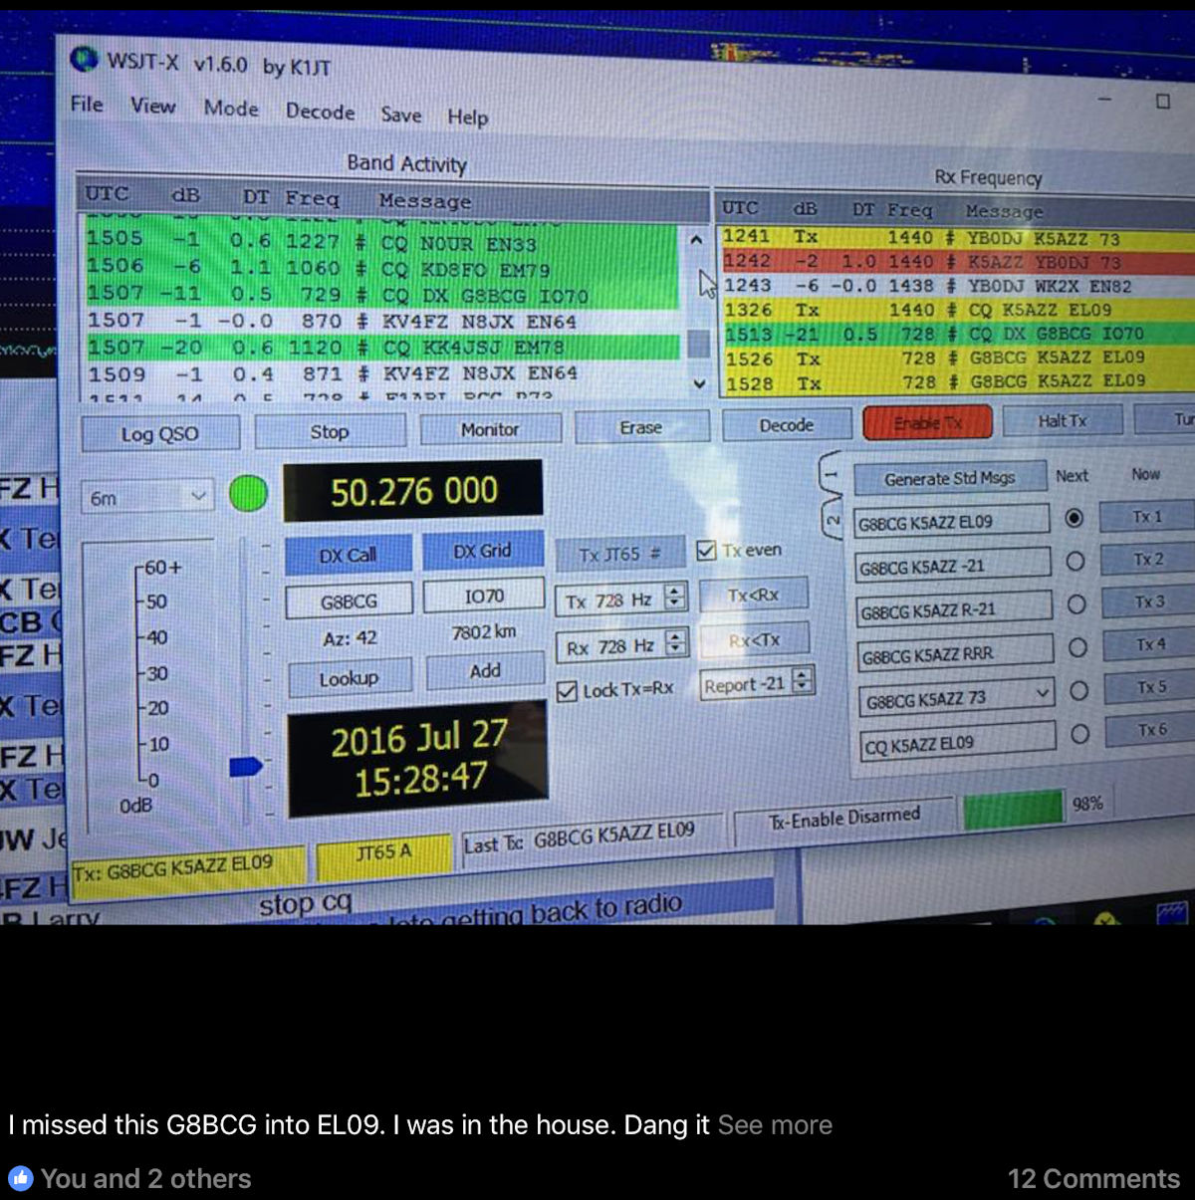Viewport: 1195px width, 1200px height.
Task: Click the Tx 2 Now button
Action: 1149,559
